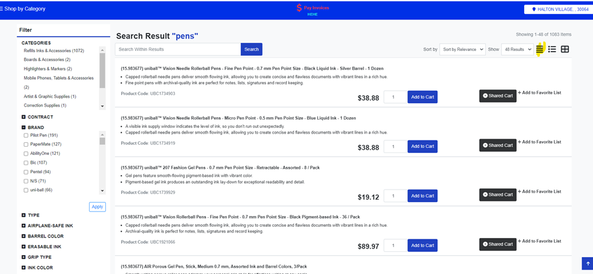Open the AIR Porous Gel Pen product title
This screenshot has width=593, height=274.
(214, 266)
